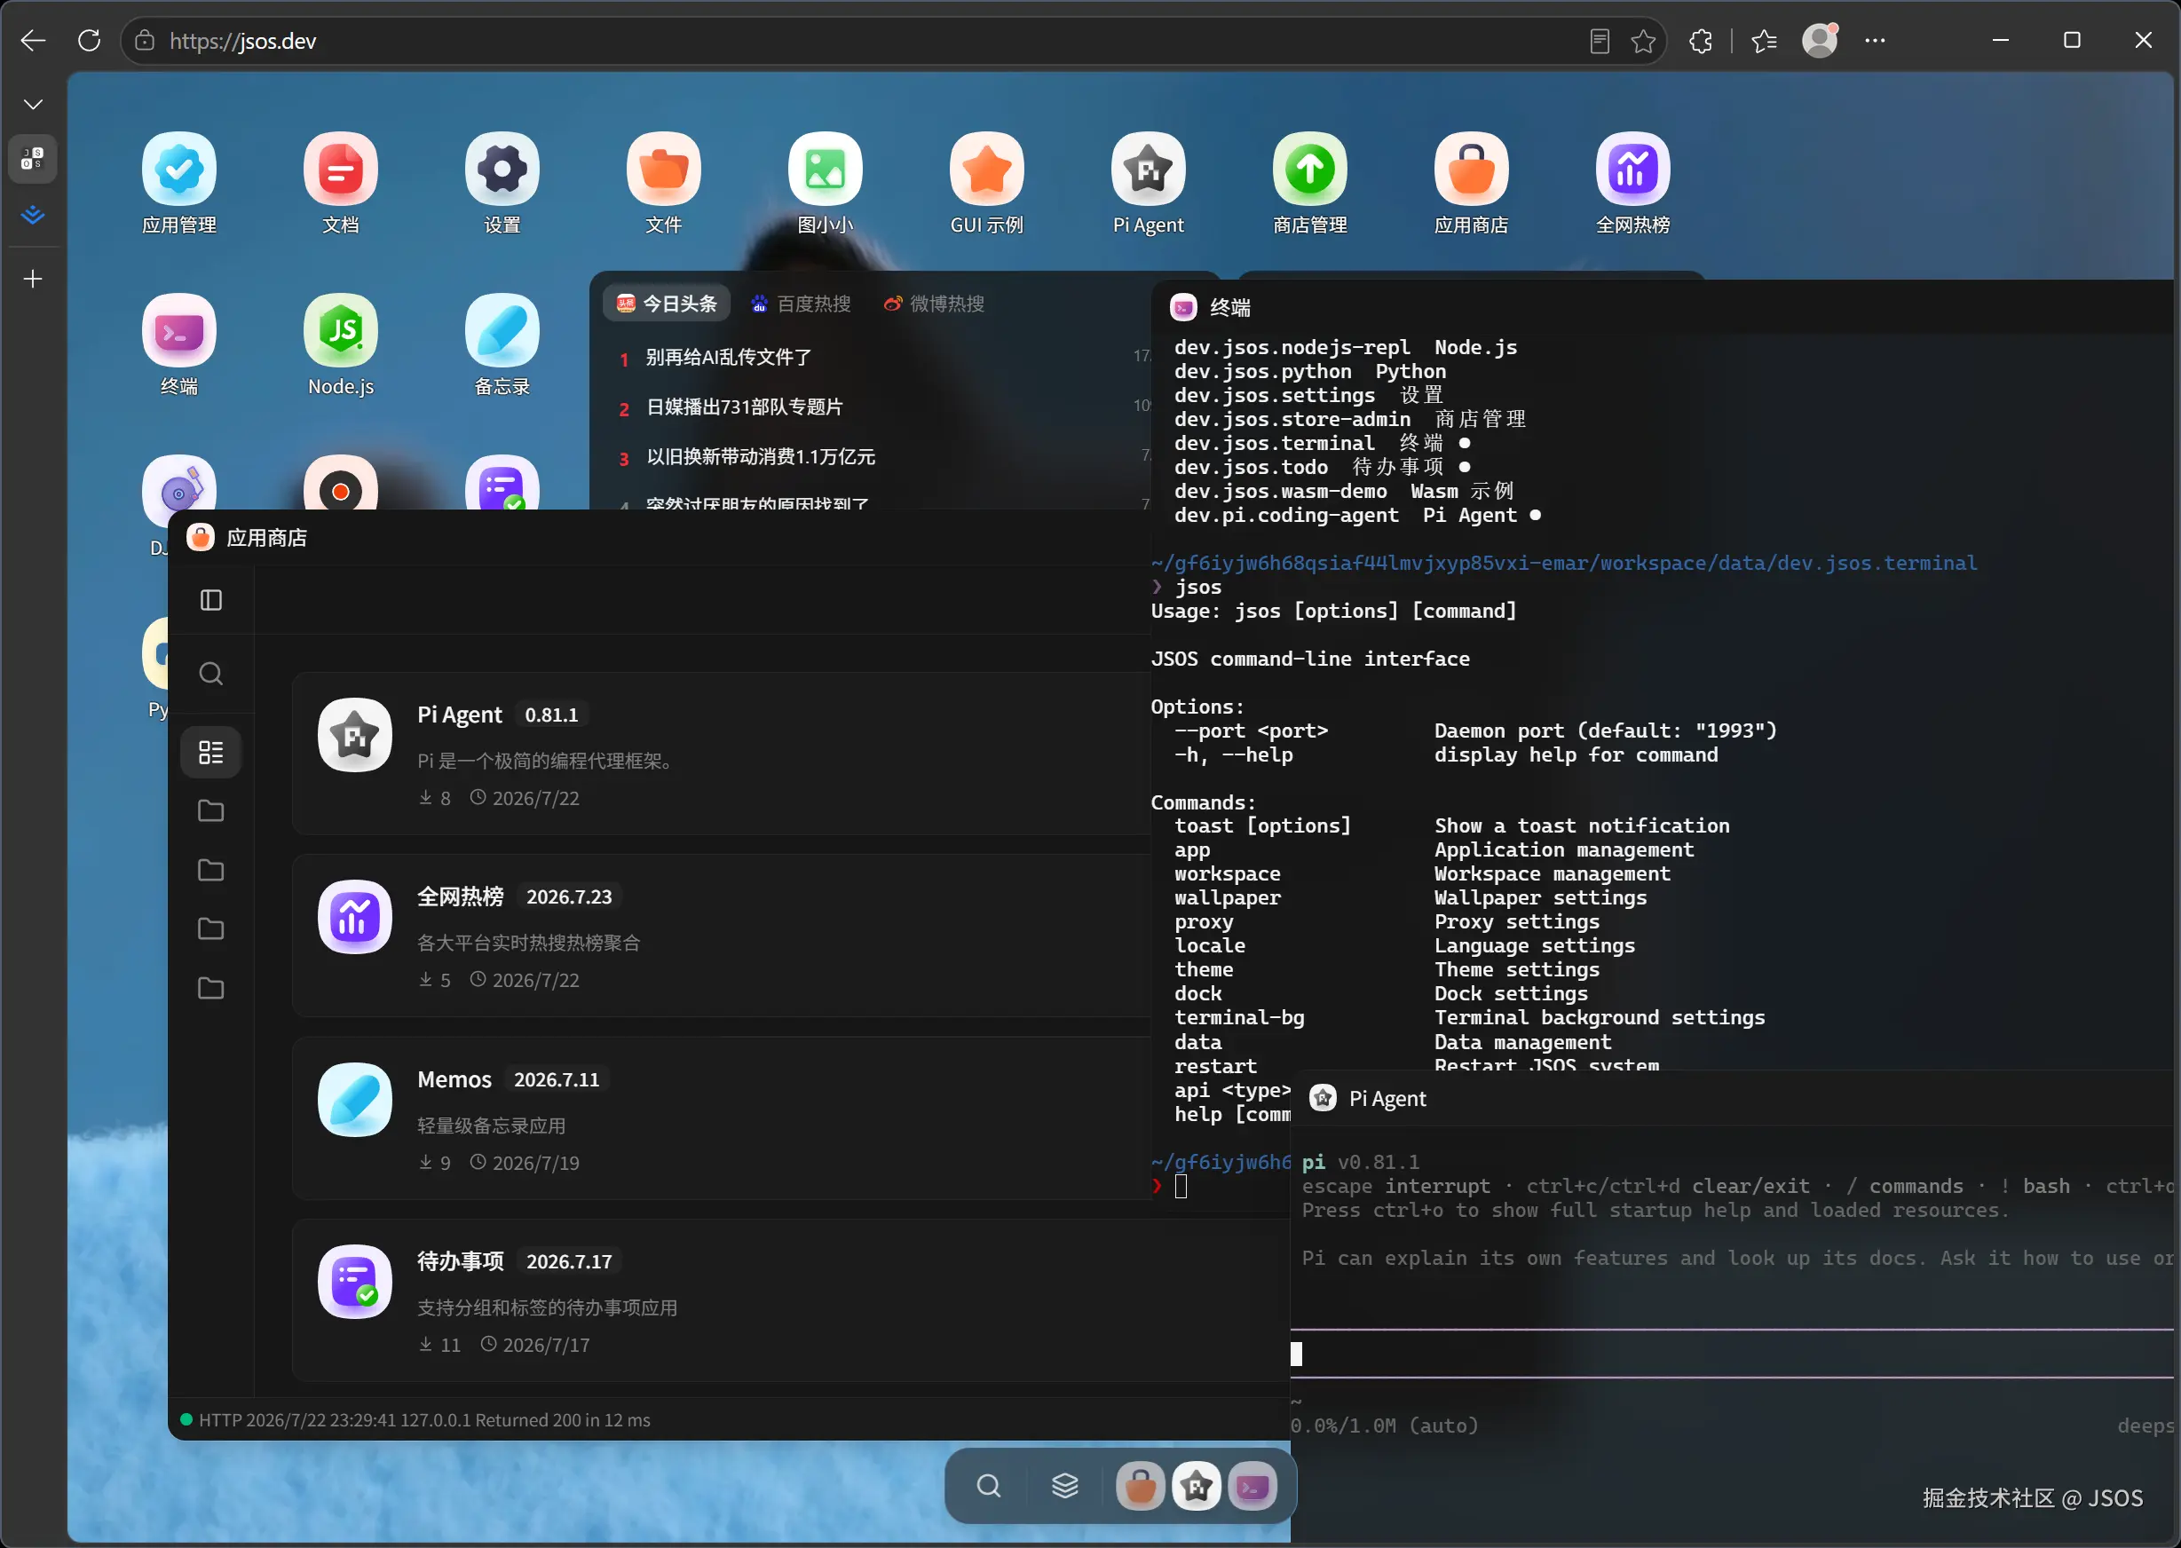Viewport: 2181px width, 1548px height.
Task: Click the HTTP status text in 应用商店 footer
Action: coord(424,1419)
